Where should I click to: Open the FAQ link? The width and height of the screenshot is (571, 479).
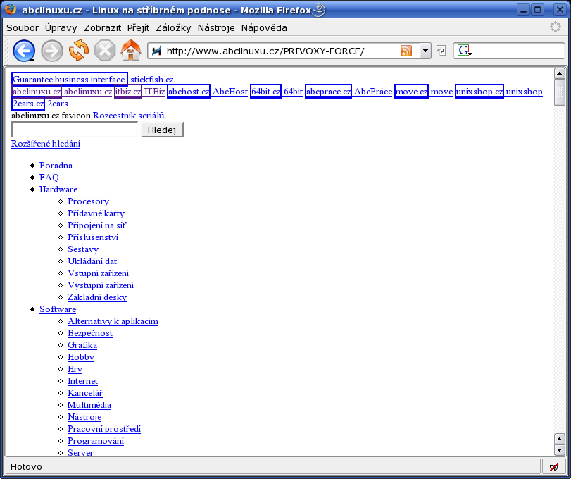(x=49, y=178)
